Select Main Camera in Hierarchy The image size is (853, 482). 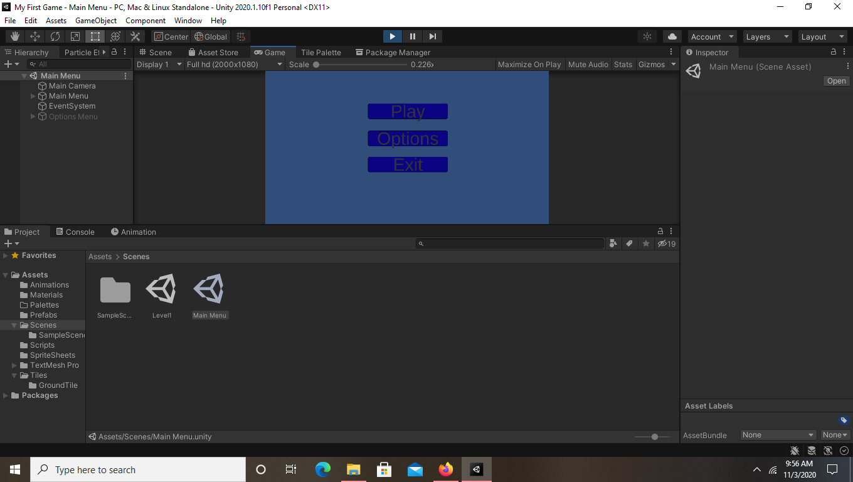pyautogui.click(x=72, y=86)
